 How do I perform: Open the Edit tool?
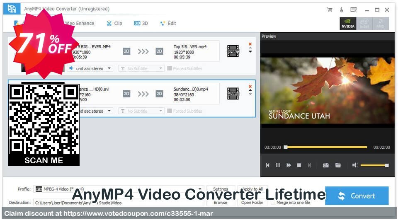tap(168, 23)
